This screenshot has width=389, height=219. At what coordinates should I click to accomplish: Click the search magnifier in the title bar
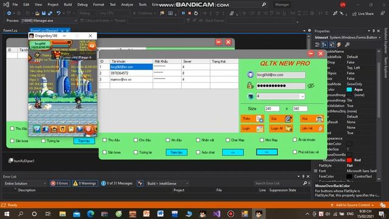click(x=264, y=4)
